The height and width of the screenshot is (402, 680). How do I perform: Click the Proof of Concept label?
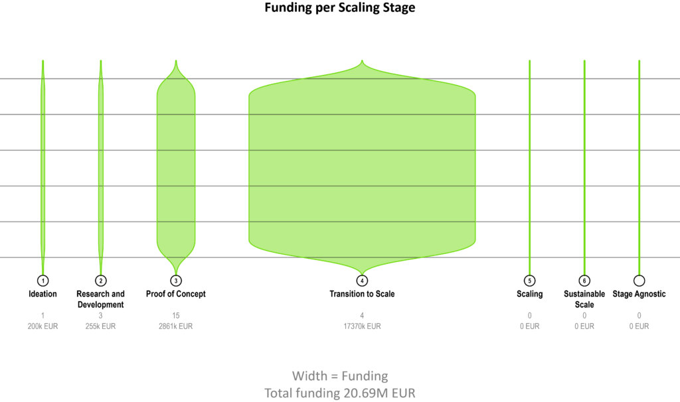point(175,294)
